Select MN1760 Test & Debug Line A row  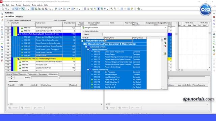pos(114,80)
